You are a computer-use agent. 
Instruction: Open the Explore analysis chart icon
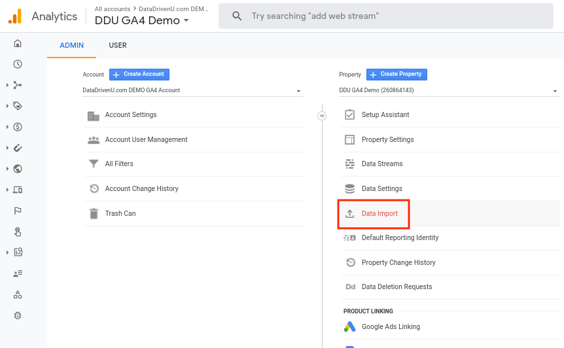(x=18, y=252)
